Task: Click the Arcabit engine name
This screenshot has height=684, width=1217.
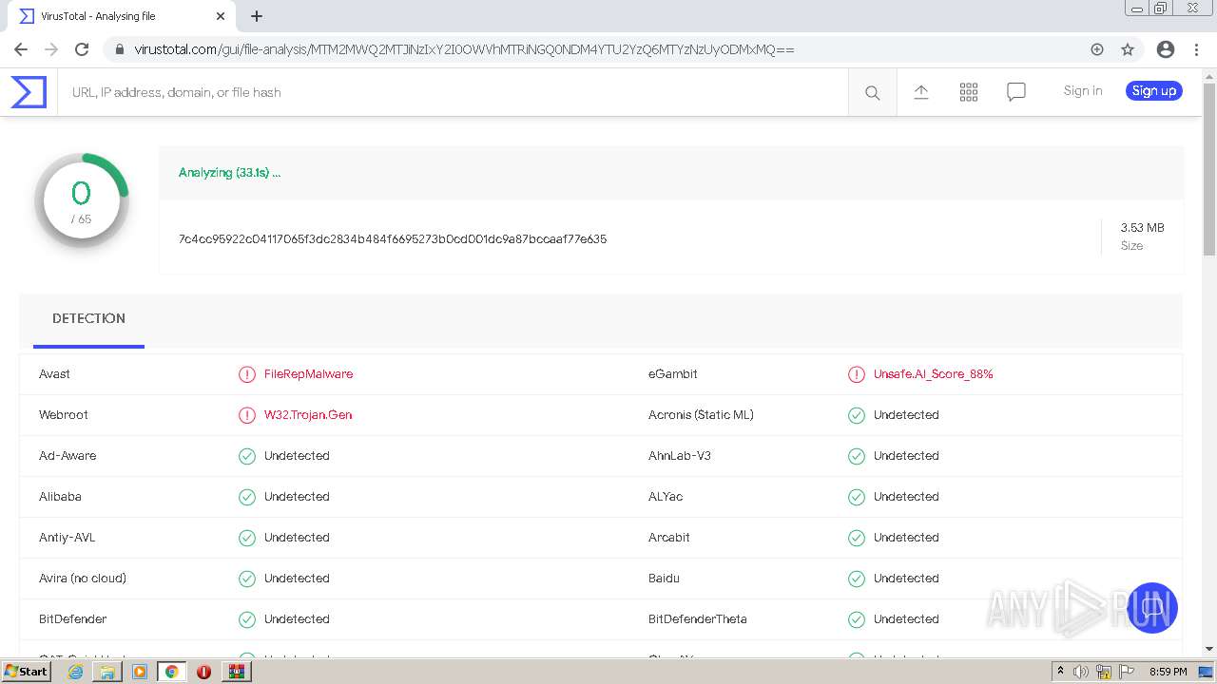Action: pos(669,538)
